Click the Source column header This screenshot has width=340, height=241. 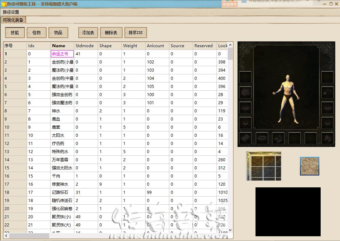[181, 46]
